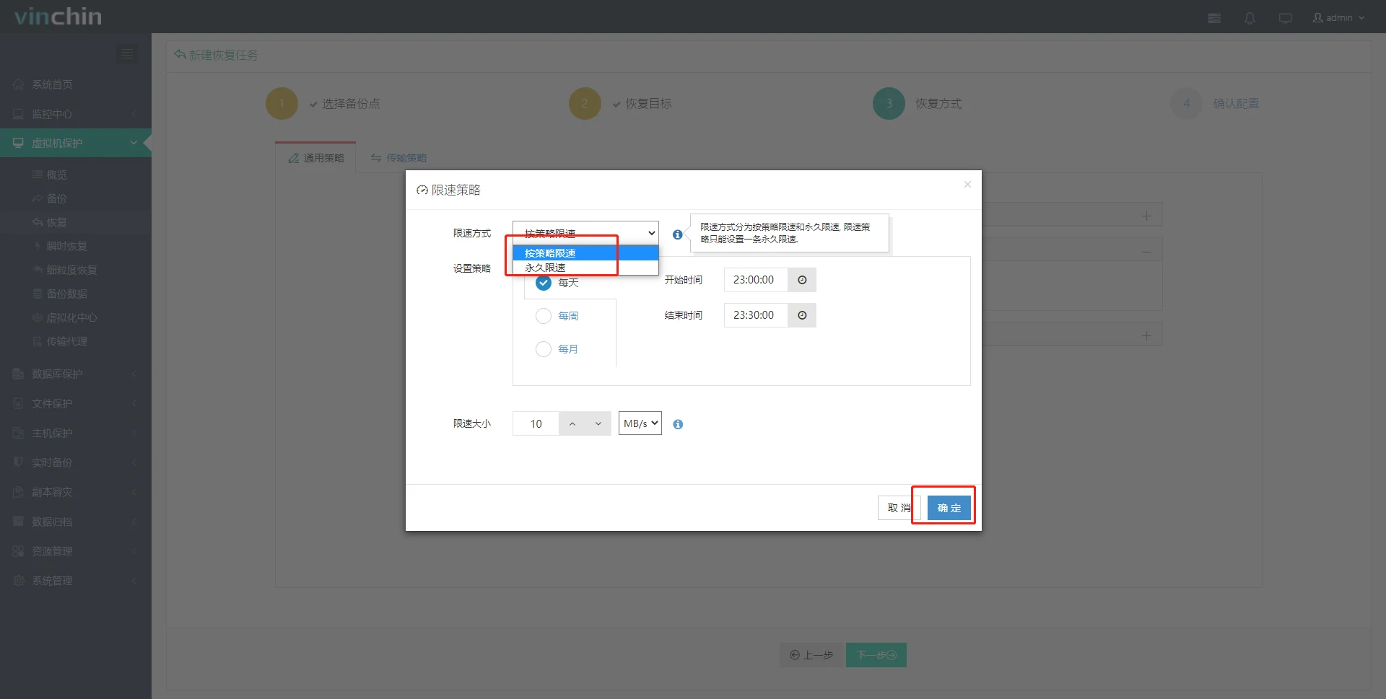
Task: Select the 每周 weekly radio option
Action: pos(544,316)
